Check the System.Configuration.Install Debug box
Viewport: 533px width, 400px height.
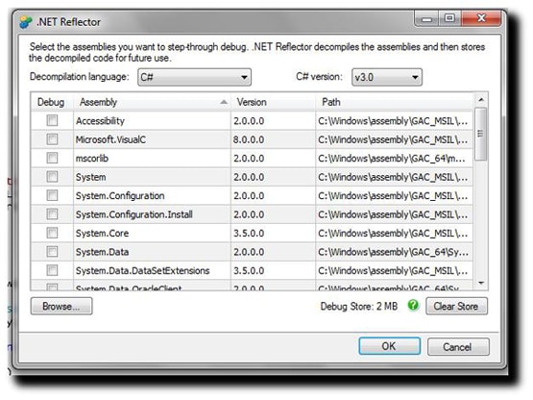52,213
